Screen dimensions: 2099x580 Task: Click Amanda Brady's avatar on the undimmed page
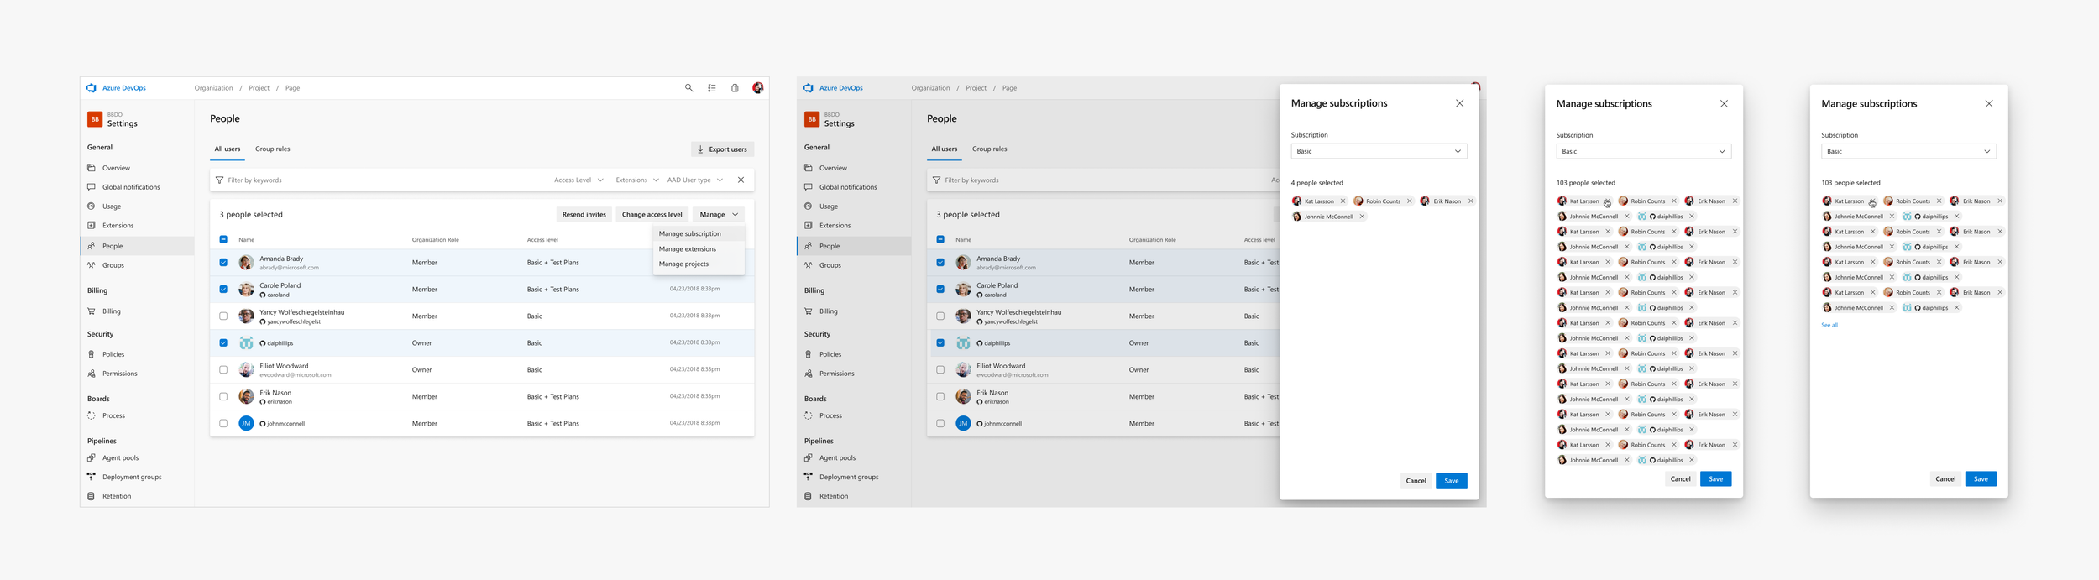246,263
